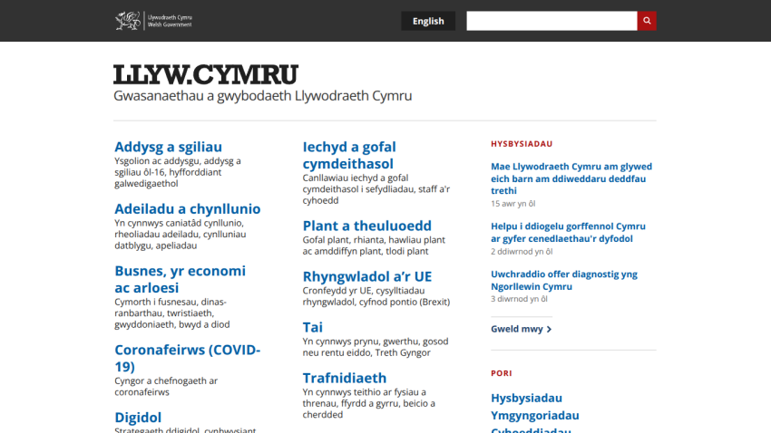
Task: Open the Tai housing topic
Action: point(313,327)
